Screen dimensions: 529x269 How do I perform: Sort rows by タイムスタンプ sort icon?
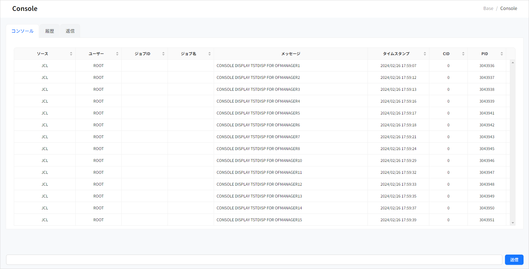point(425,54)
